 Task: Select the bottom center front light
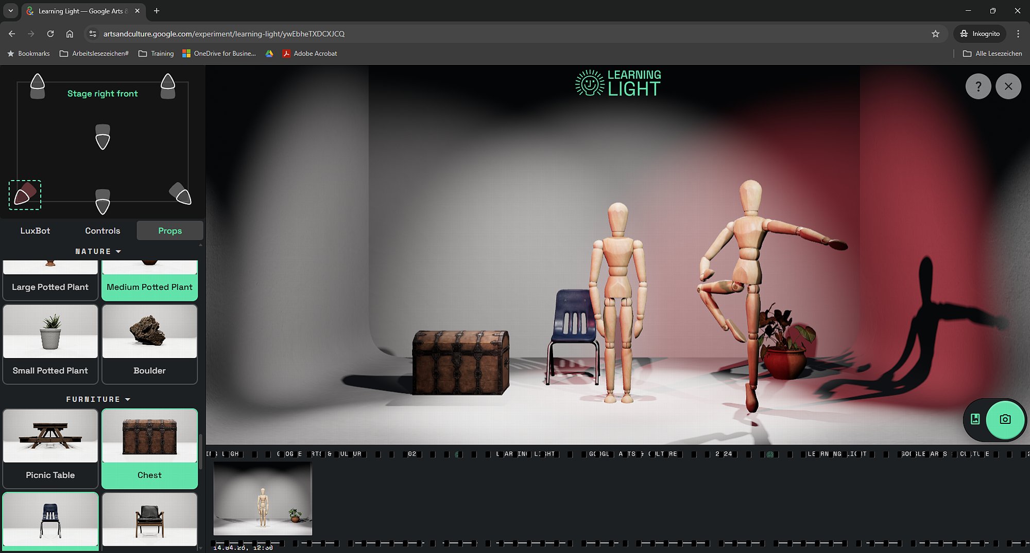(x=103, y=202)
